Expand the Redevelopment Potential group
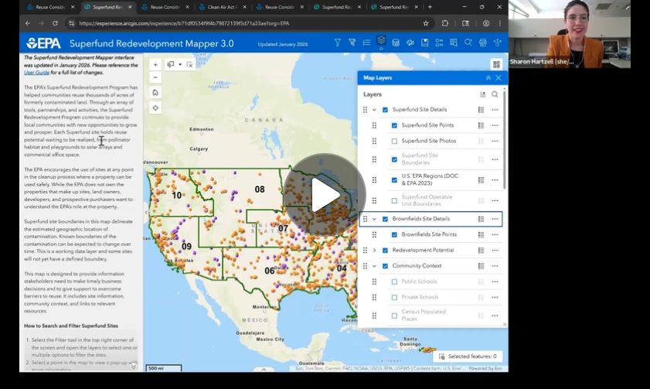Screen dimensions: 650x389 click(x=374, y=251)
